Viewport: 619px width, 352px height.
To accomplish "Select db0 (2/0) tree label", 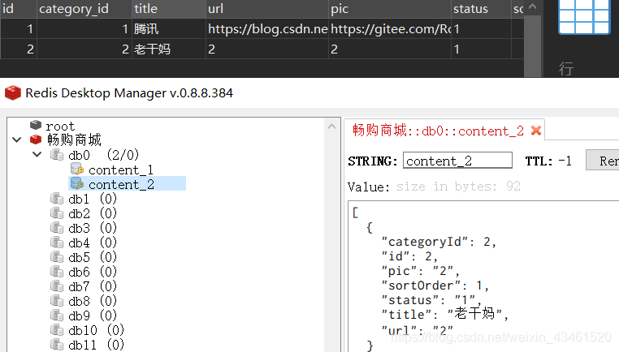I will 103,155.
